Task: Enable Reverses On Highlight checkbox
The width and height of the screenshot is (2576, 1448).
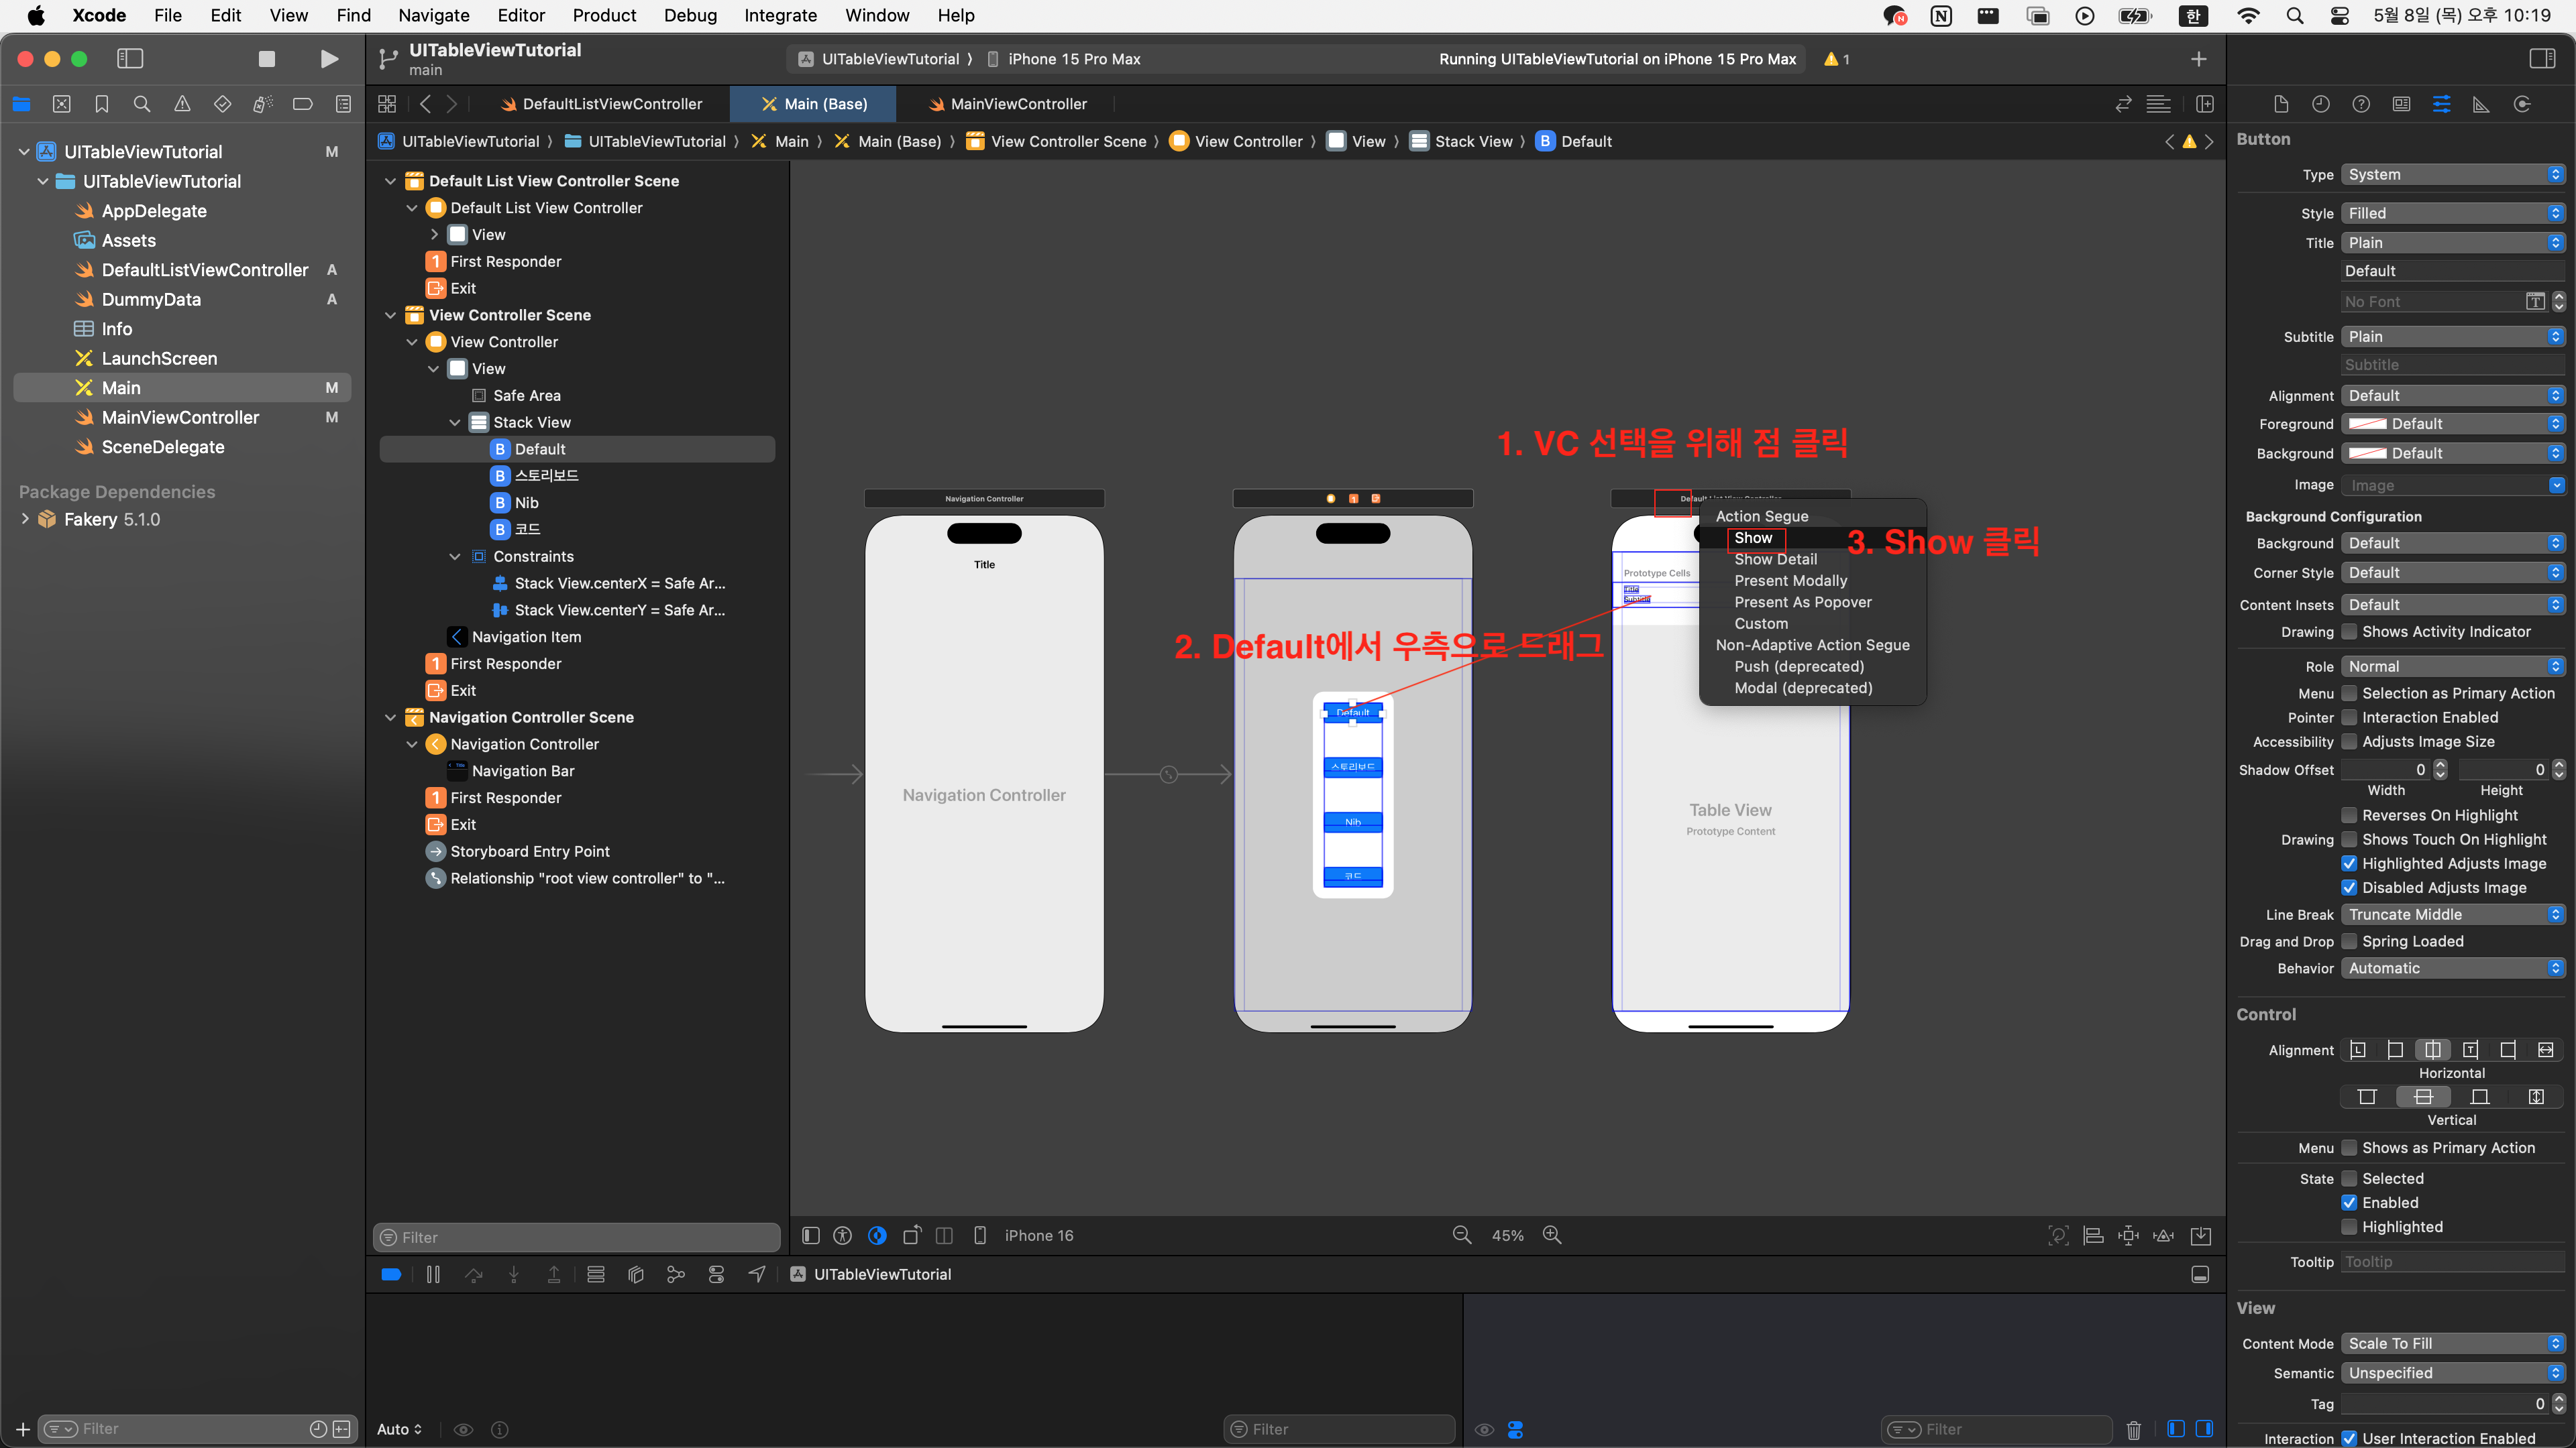Action: 2349,815
